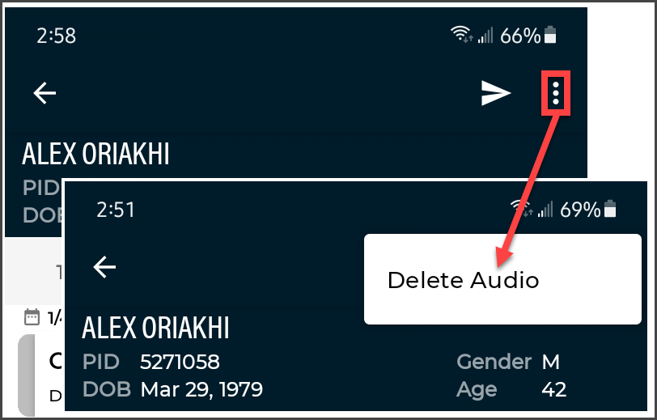Image resolution: width=657 pixels, height=420 pixels.
Task: Tap the Gender value M
Action: (x=551, y=361)
